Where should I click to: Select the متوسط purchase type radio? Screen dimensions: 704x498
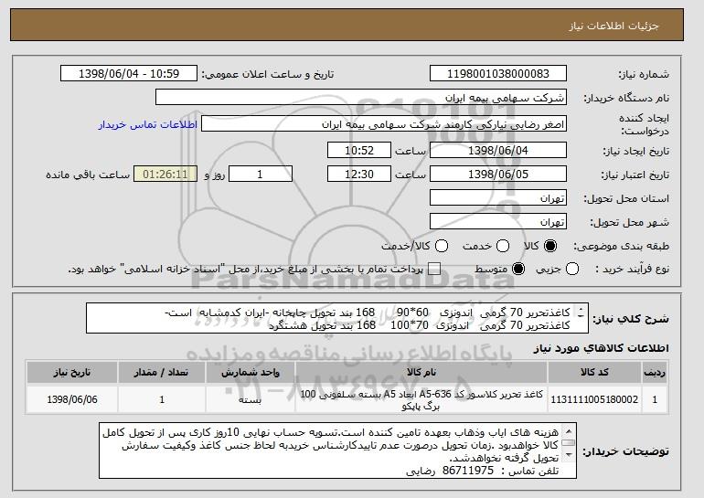[518, 269]
